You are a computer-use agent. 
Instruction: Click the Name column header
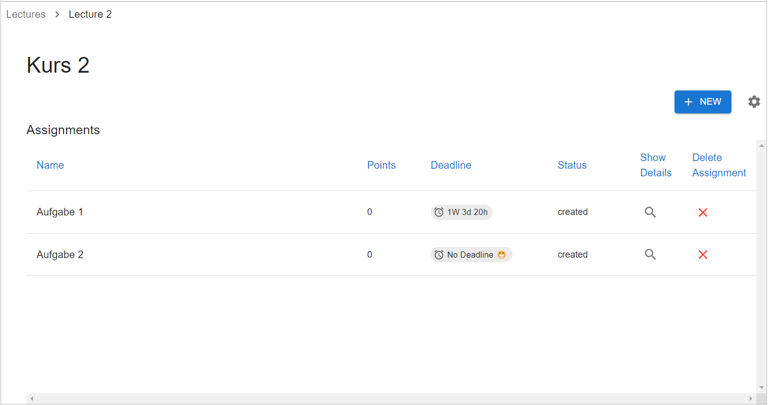coord(50,165)
